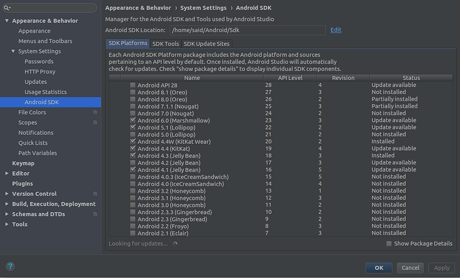Click the spinner beside Looking for updates
The width and height of the screenshot is (460, 278).
point(175,243)
